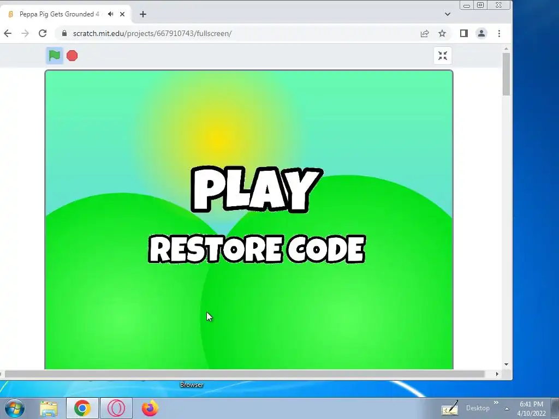Mute the tab audio speaker icon
559x419 pixels.
110,14
